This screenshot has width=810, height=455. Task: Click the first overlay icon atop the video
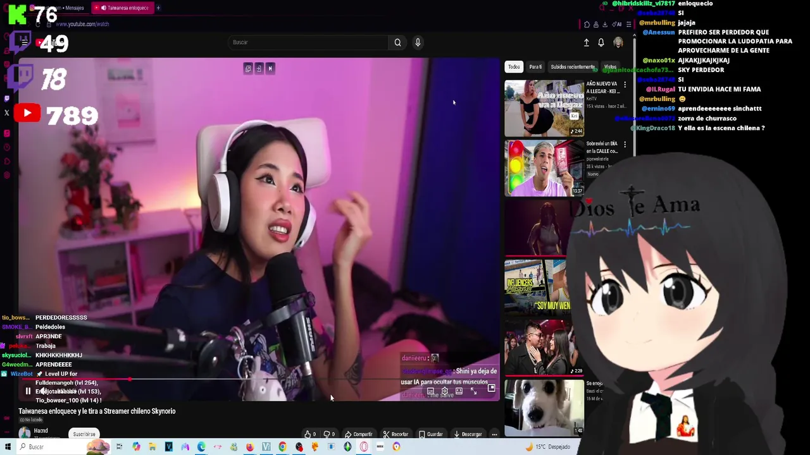pyautogui.click(x=248, y=68)
